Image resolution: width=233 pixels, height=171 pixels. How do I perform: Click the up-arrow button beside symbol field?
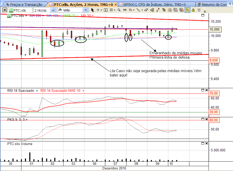[x=5, y=10]
